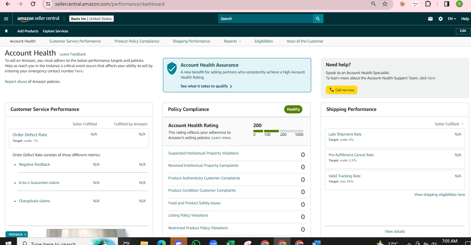This screenshot has width=471, height=245.
Task: Open the Customer Service Performance tab
Action: (75, 41)
